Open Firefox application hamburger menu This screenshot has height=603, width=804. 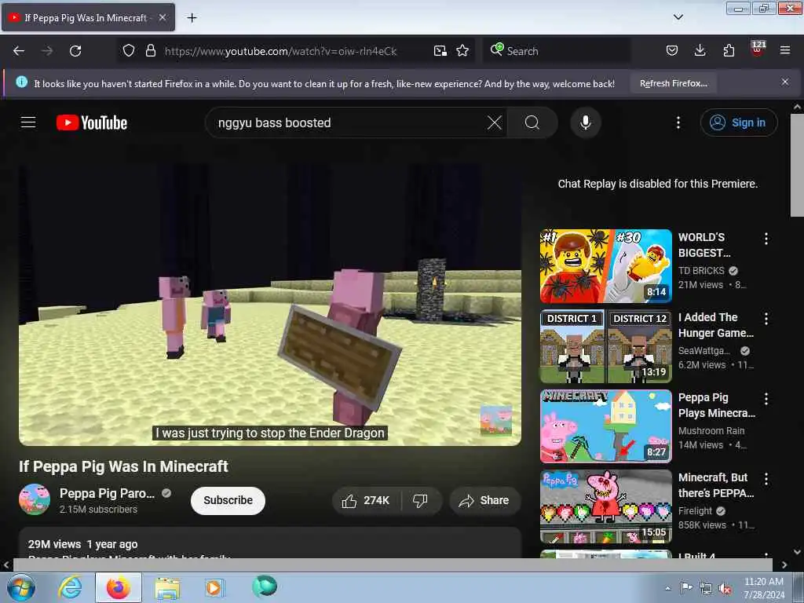coord(785,51)
